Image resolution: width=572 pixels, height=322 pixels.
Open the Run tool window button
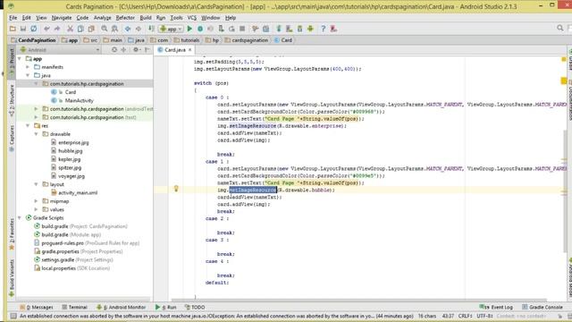[166, 308]
